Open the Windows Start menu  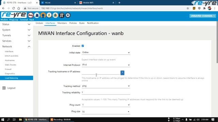(x=3, y=120)
